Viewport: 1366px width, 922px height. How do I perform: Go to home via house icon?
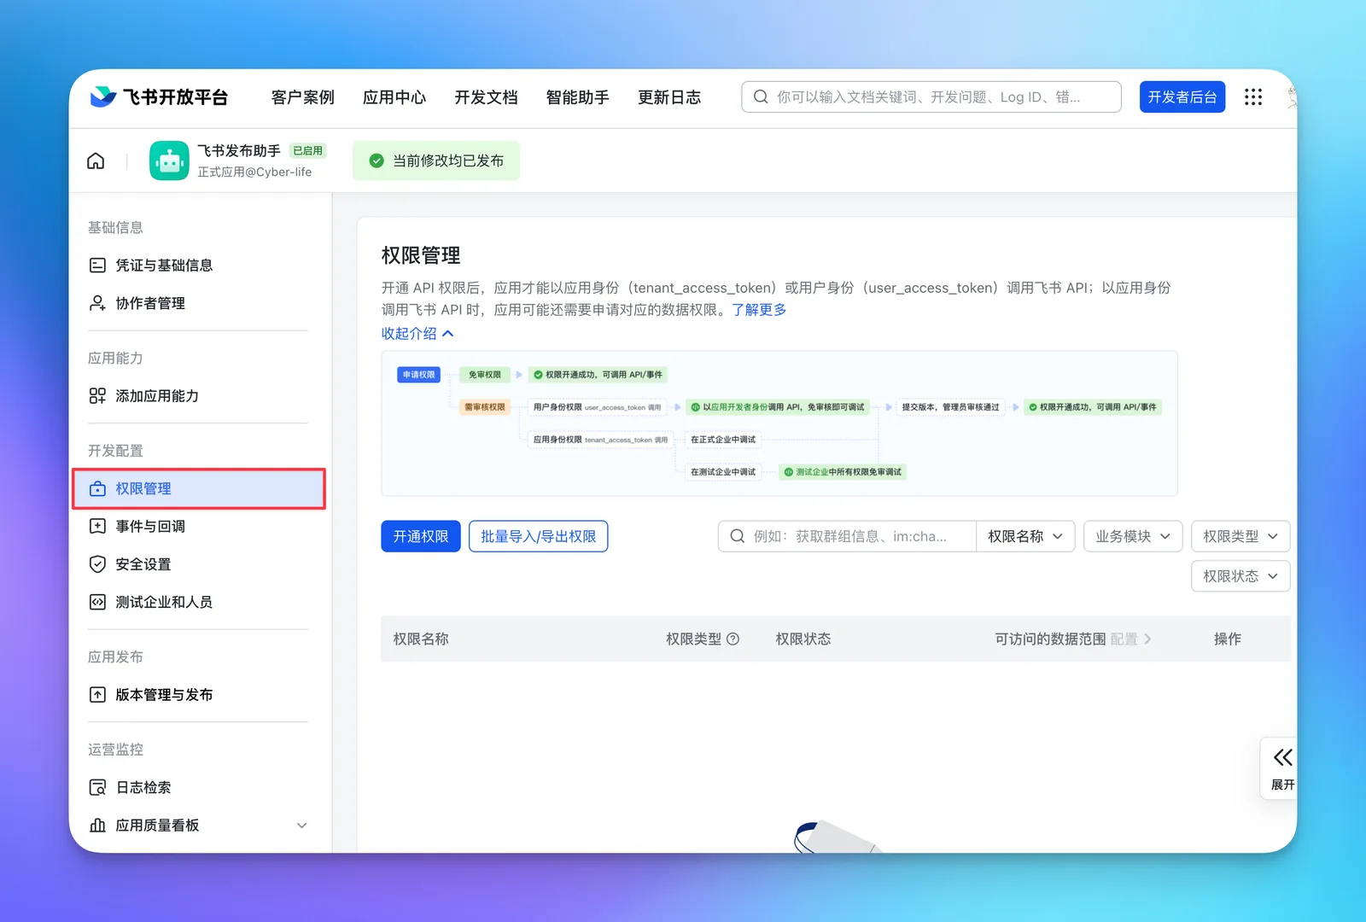[x=96, y=160]
